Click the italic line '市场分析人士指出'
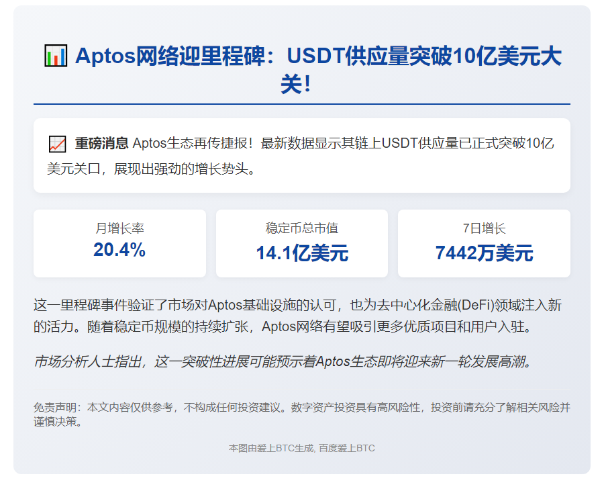Image resolution: width=604 pixels, height=495 pixels. (x=283, y=361)
